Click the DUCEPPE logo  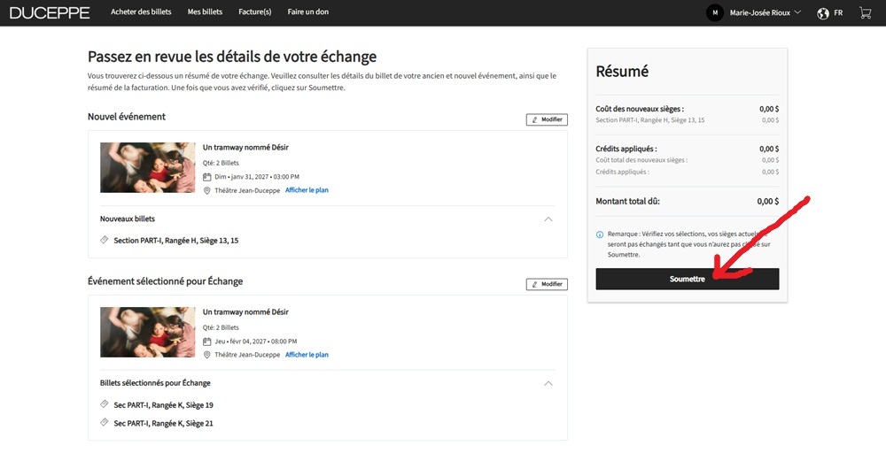pyautogui.click(x=50, y=12)
